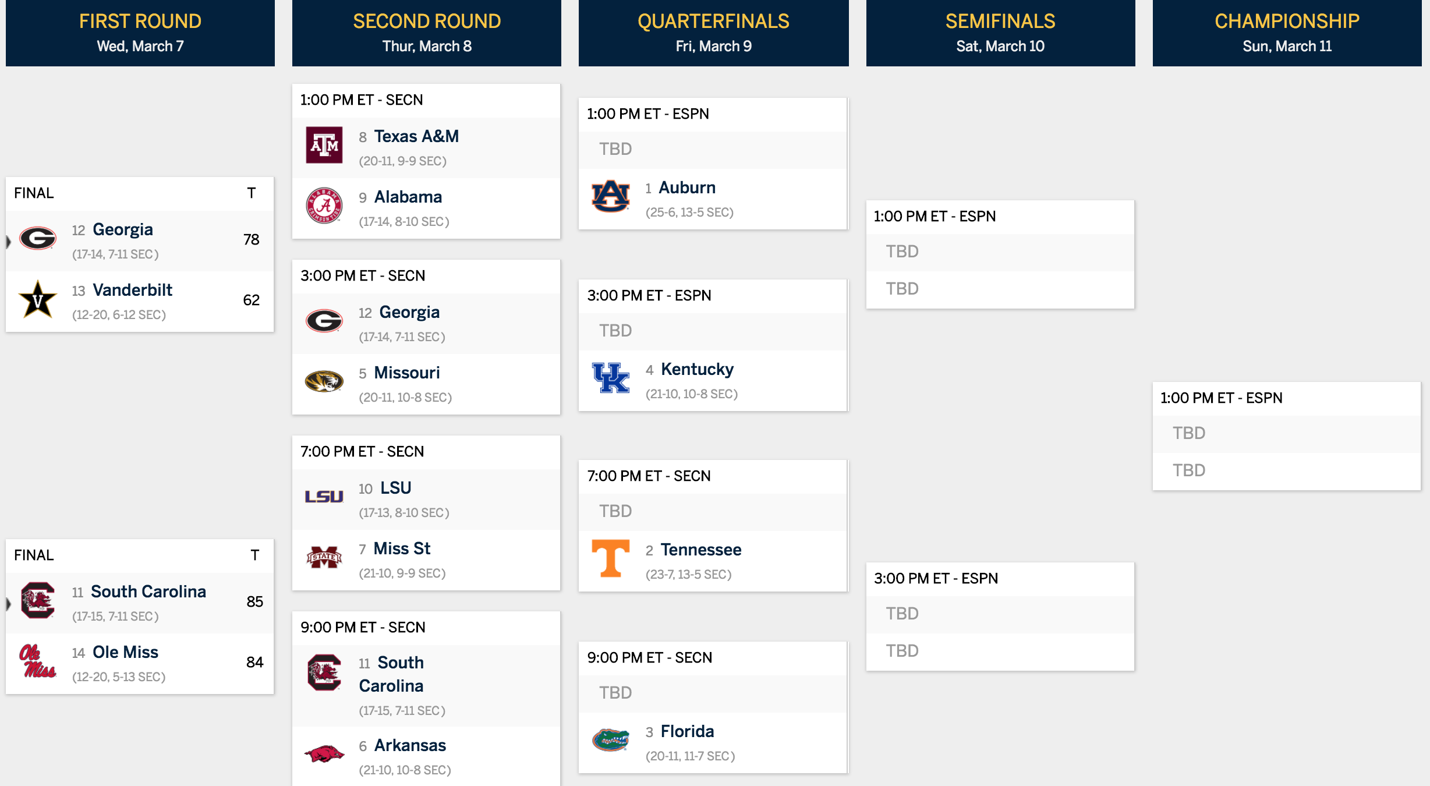Image resolution: width=1430 pixels, height=786 pixels.
Task: Click the Arkansas Razorbacks logo
Action: 324,754
